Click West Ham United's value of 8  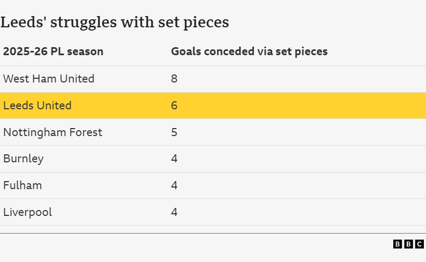click(174, 79)
